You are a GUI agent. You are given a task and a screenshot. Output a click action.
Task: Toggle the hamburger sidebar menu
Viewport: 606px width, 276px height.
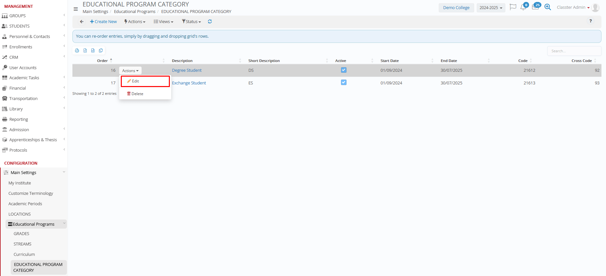click(x=76, y=9)
